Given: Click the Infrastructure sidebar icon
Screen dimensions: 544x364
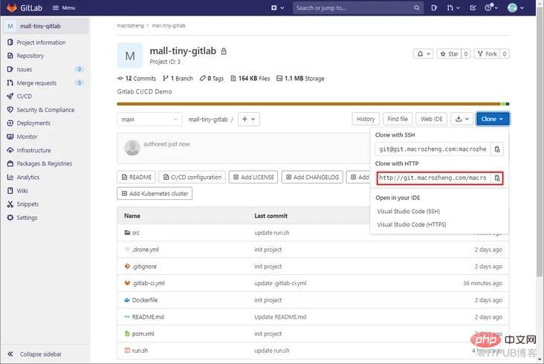Looking at the screenshot, I should click(10, 150).
